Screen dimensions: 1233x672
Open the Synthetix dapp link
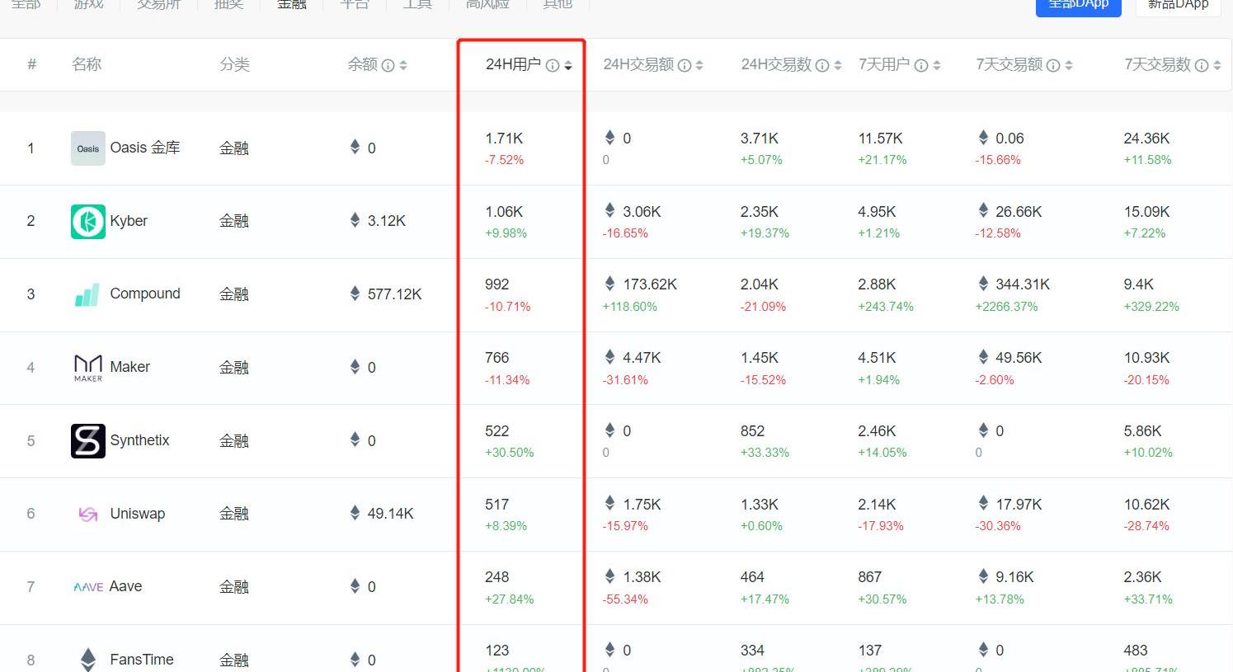139,440
